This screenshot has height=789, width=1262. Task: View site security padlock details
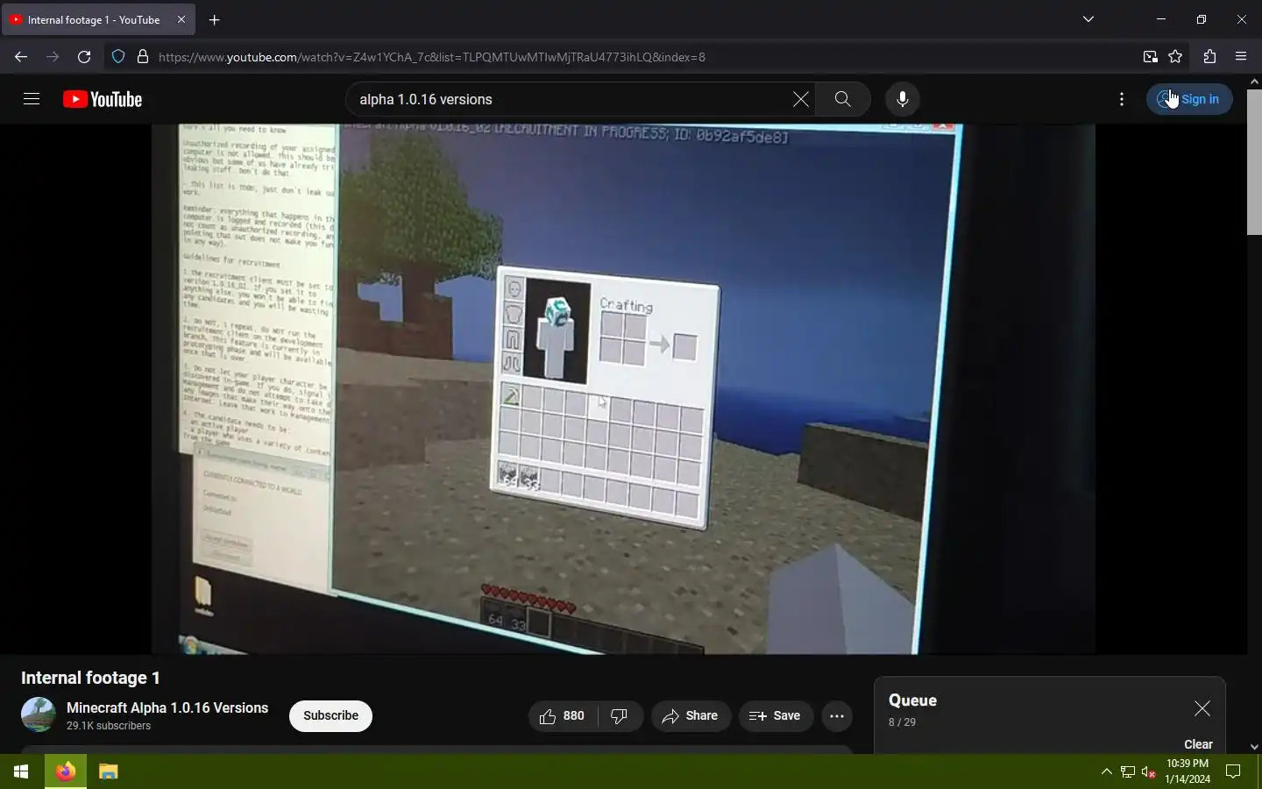click(143, 57)
